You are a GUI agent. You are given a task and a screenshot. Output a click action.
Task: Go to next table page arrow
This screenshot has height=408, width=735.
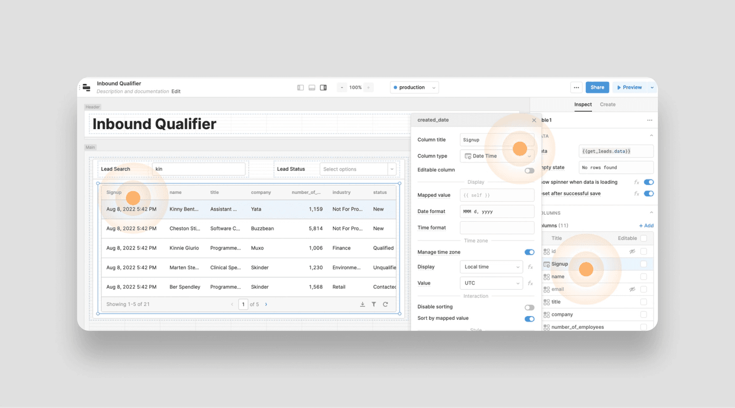(266, 305)
